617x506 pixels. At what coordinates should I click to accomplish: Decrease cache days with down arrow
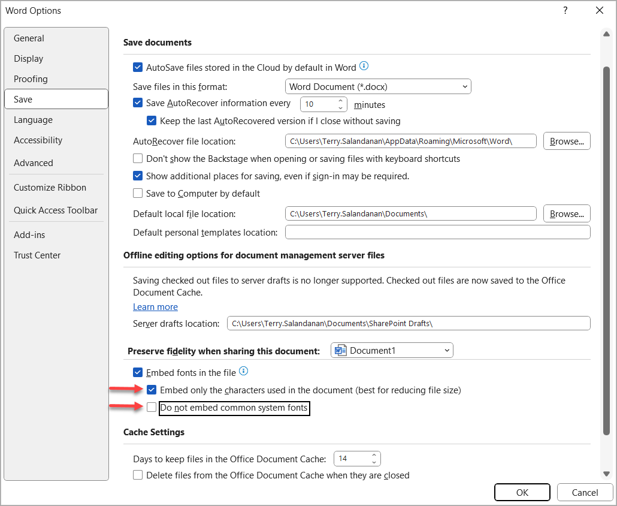pos(374,462)
